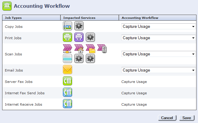Click the striped scanner icon in Scan Jobs
The image size is (198, 123).
(67, 58)
